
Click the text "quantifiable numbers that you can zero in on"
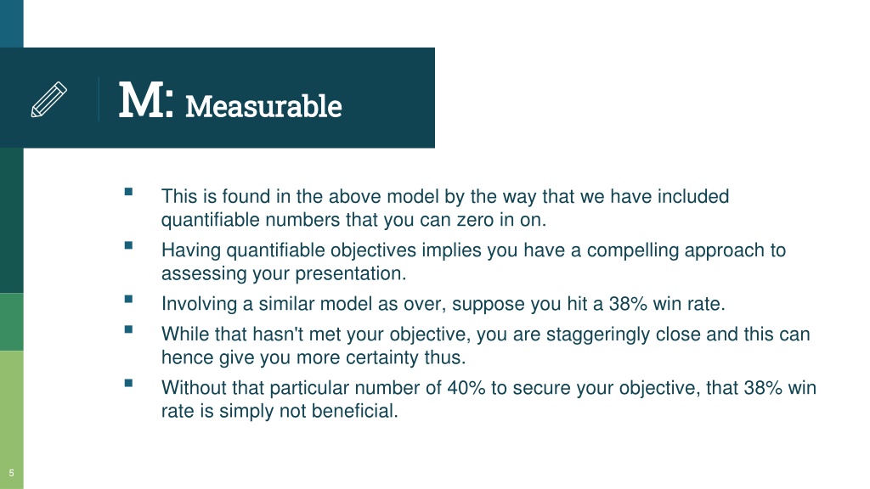pyautogui.click(x=353, y=220)
